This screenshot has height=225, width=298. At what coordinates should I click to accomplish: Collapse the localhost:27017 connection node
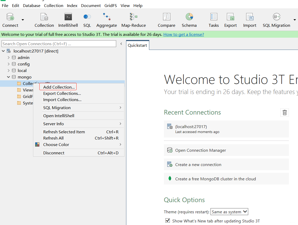pyautogui.click(x=3, y=51)
